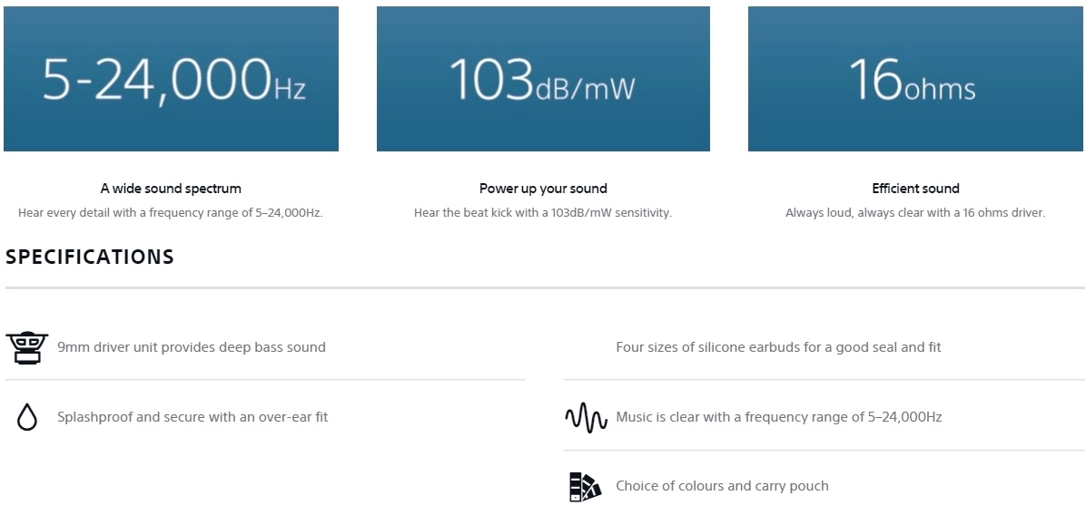Click the SPECIFICATIONS section heading

tap(90, 257)
